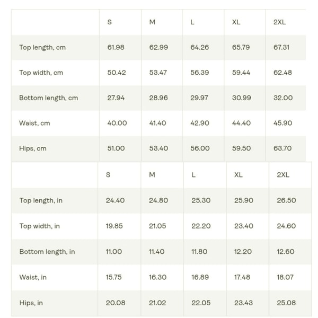Click the 'Top width, cm' row label
The height and width of the screenshot is (318, 318).
(x=41, y=73)
